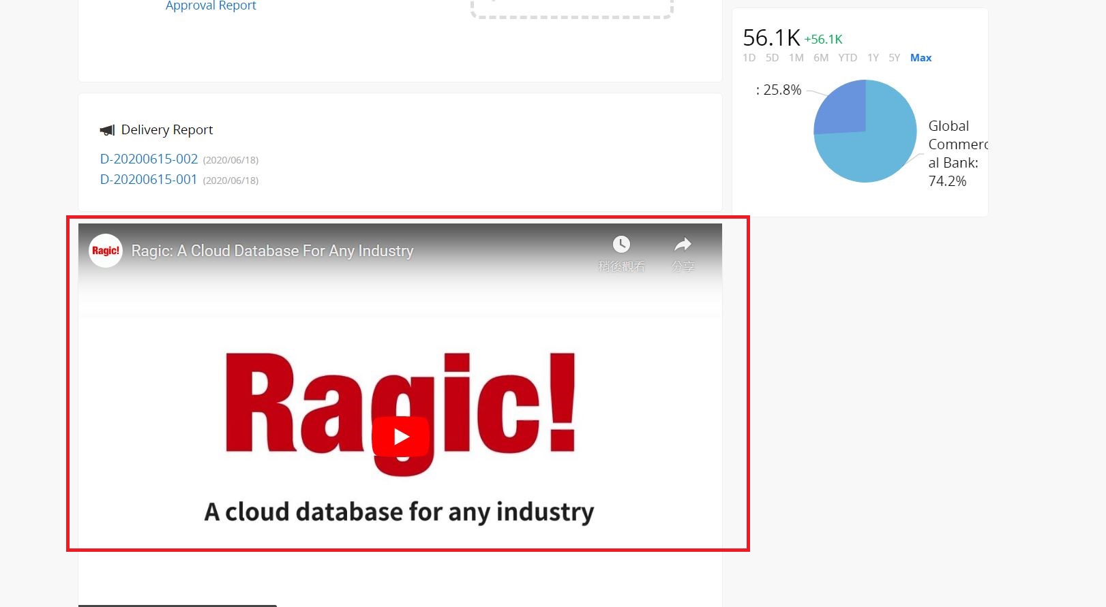1106x607 pixels.
Task: Click the Delivery Report megaphone icon
Action: (107, 129)
